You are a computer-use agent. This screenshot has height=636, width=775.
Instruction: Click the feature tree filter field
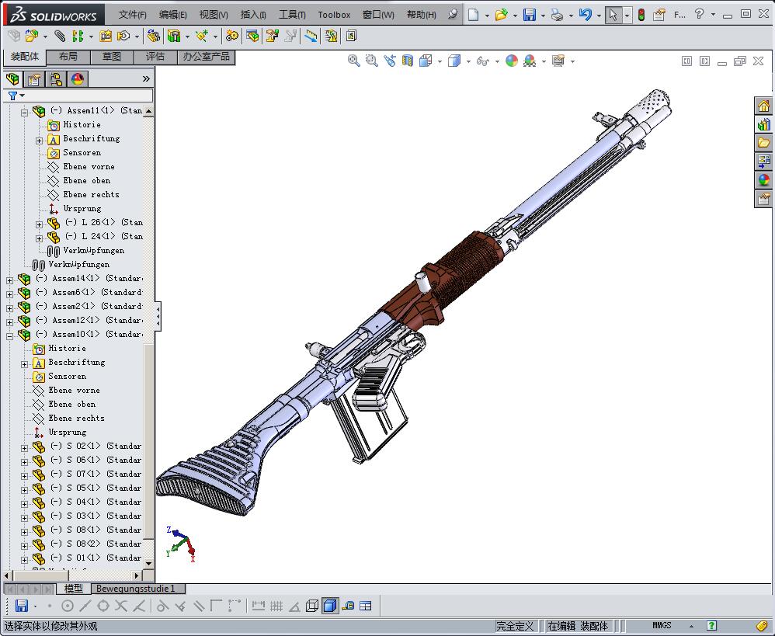point(85,96)
